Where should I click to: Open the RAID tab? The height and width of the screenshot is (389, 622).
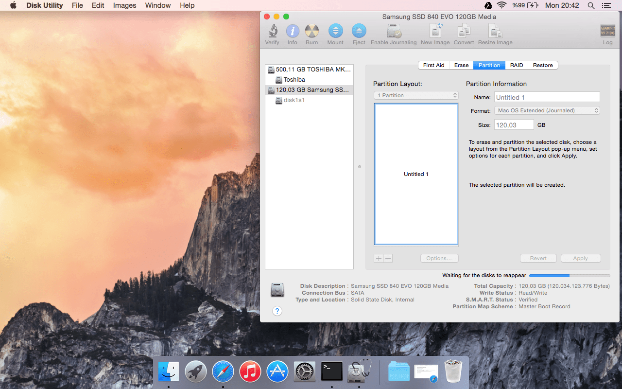tap(516, 65)
